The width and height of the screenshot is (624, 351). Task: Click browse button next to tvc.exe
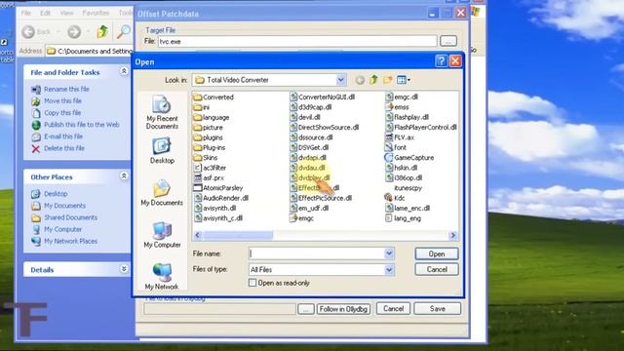[448, 41]
